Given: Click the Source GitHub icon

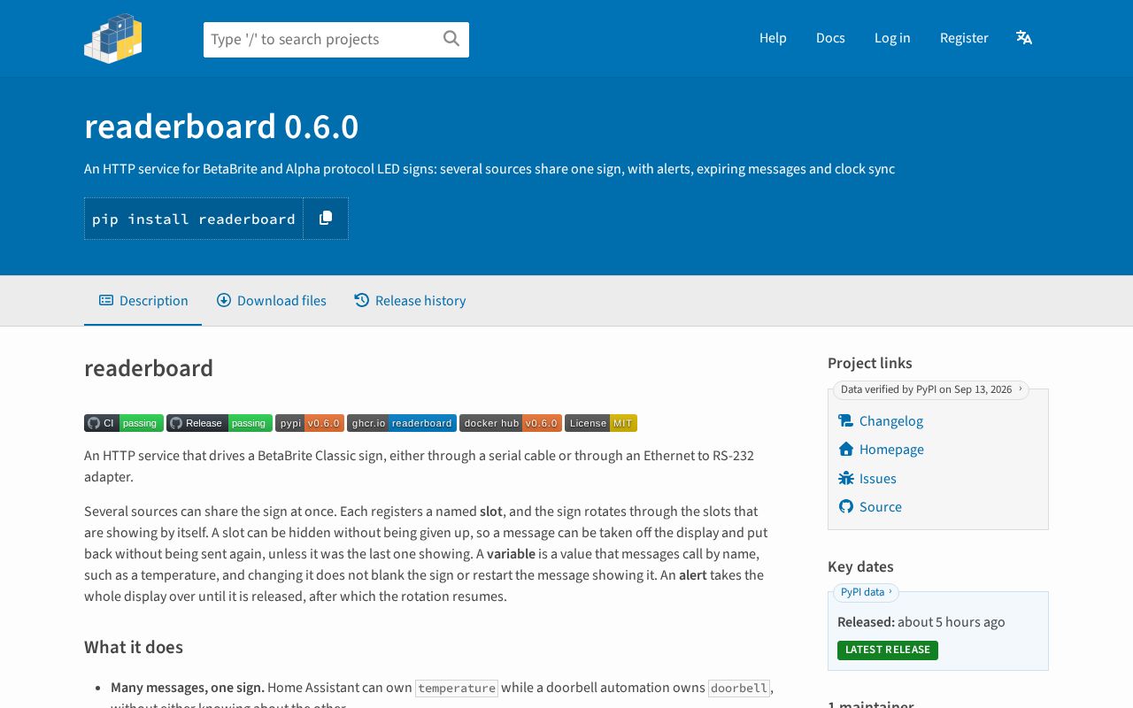Looking at the screenshot, I should 846,507.
